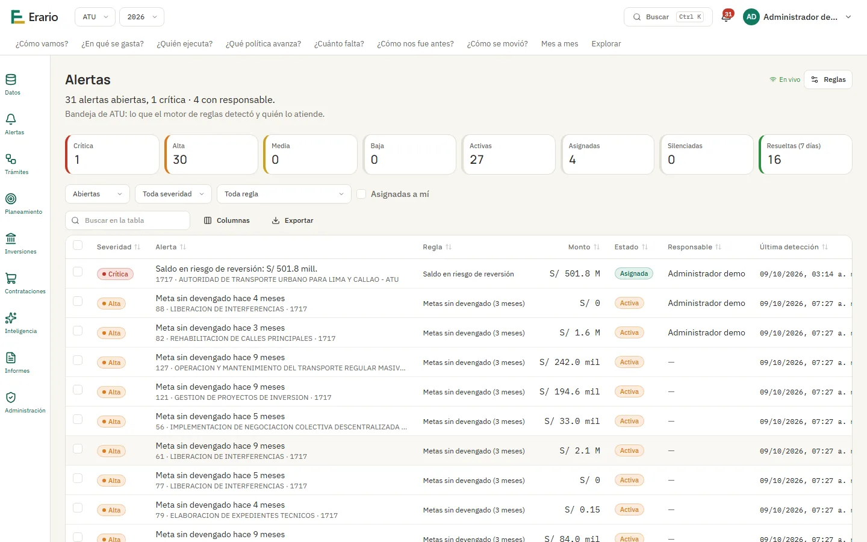Tick checkbox for Meta 88 LIBERACION row
Viewport: 867px width, 542px height.
click(78, 301)
